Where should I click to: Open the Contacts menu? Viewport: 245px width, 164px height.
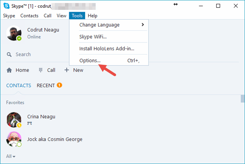(29, 16)
